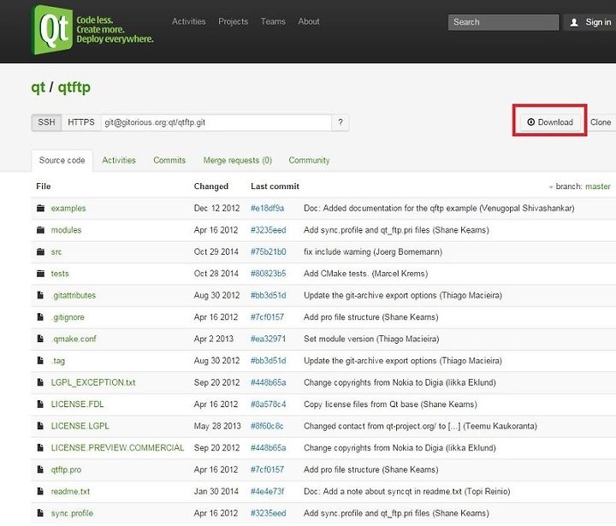Click 'Add CMake tests. (Marcel Krems)' message
Screen dimensions: 616x526
(366, 274)
